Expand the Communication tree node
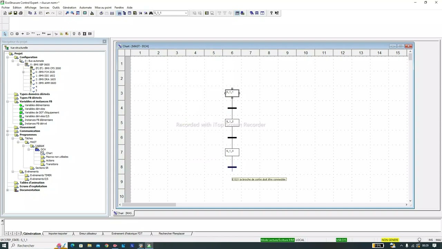Screen dimensions: 442x249 coord(8,131)
